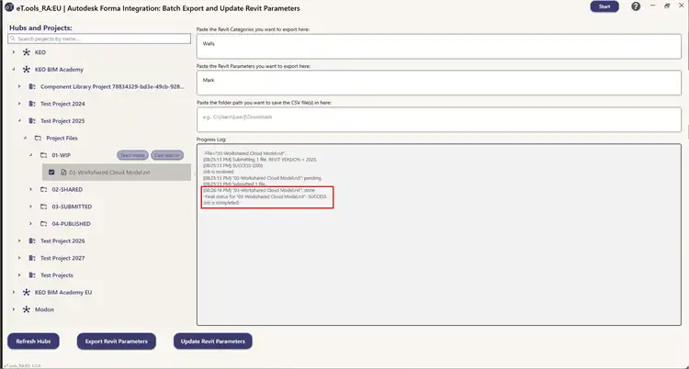
Task: Click the Test Project 2024 icon
Action: coord(32,104)
